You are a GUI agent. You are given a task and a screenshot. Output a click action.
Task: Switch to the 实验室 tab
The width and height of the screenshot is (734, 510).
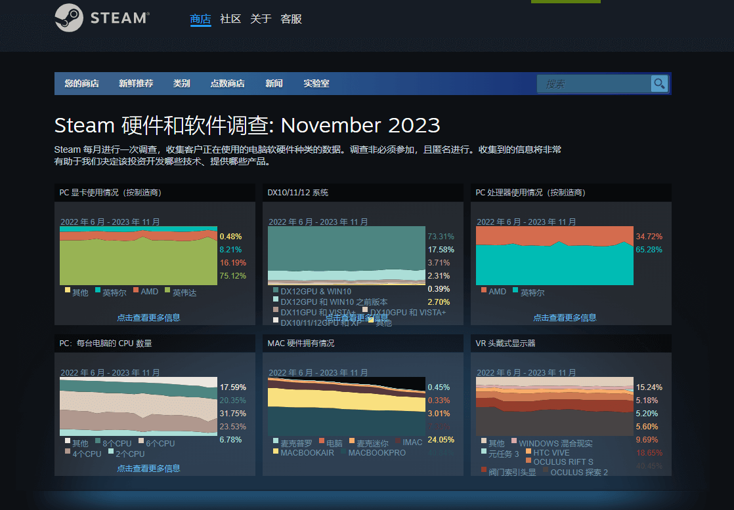316,83
